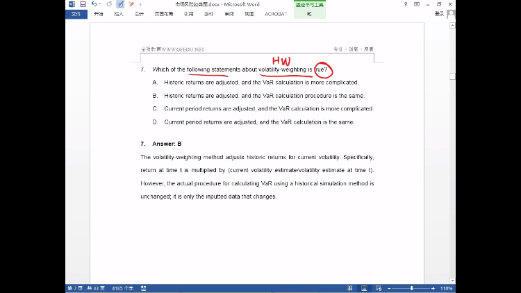Click the text 'Answer: B'
Screen dimensions: 521x293
tap(167, 144)
